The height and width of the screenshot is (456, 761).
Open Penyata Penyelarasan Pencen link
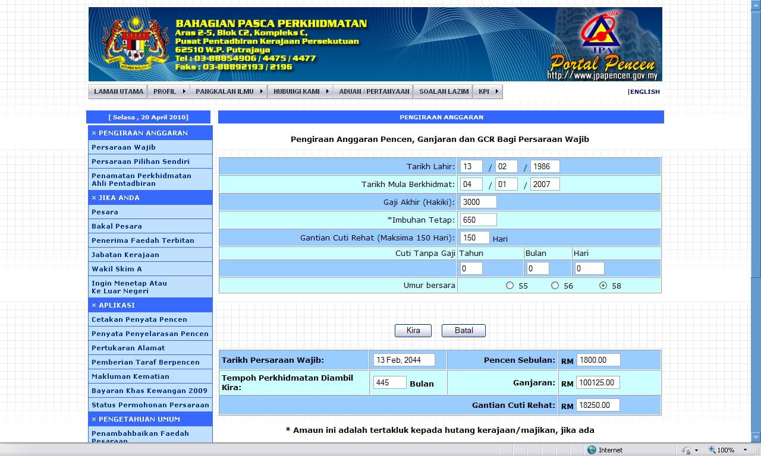150,334
